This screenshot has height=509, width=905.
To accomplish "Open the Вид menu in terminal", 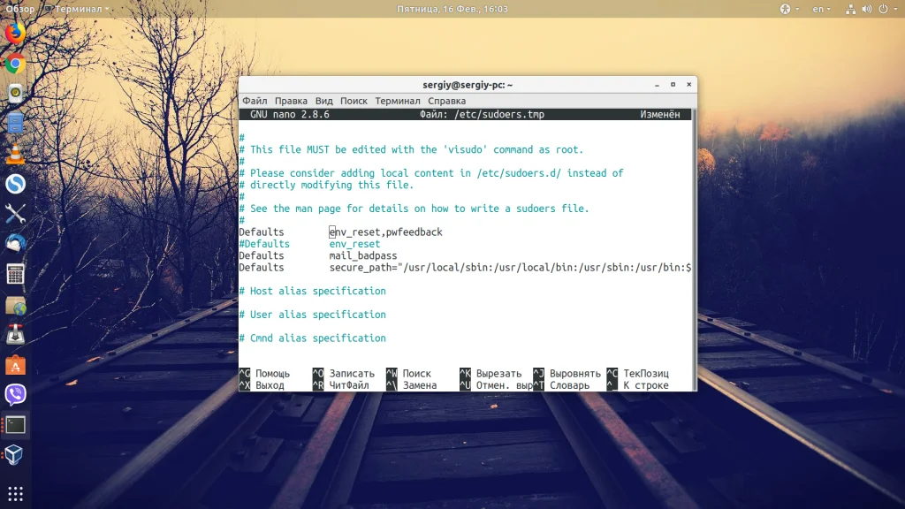I will 324,101.
